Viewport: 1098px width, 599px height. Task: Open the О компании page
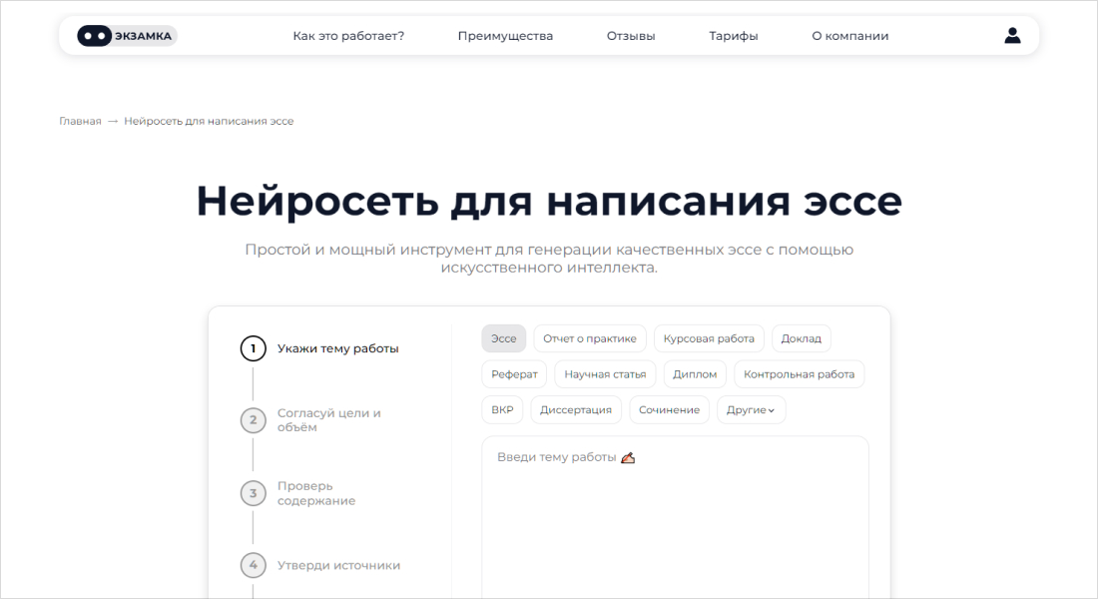point(850,36)
